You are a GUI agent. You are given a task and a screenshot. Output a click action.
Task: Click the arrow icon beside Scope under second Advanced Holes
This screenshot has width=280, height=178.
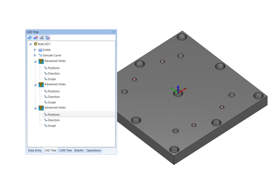pos(45,102)
